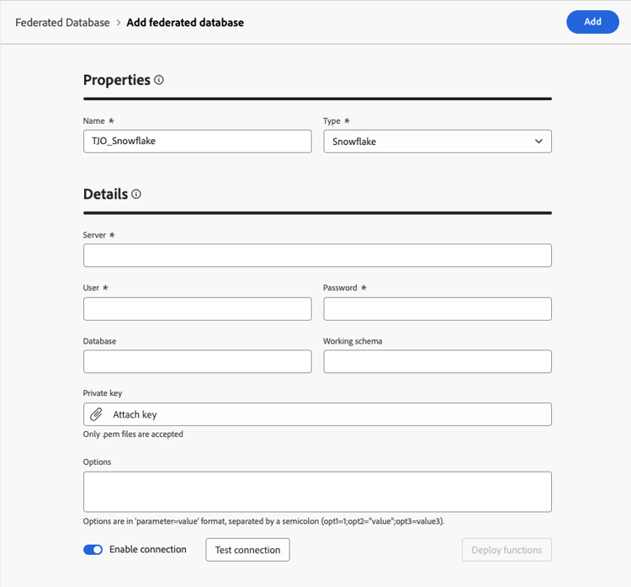
Task: Click the Add federated database breadcrumb title
Action: pyautogui.click(x=185, y=23)
